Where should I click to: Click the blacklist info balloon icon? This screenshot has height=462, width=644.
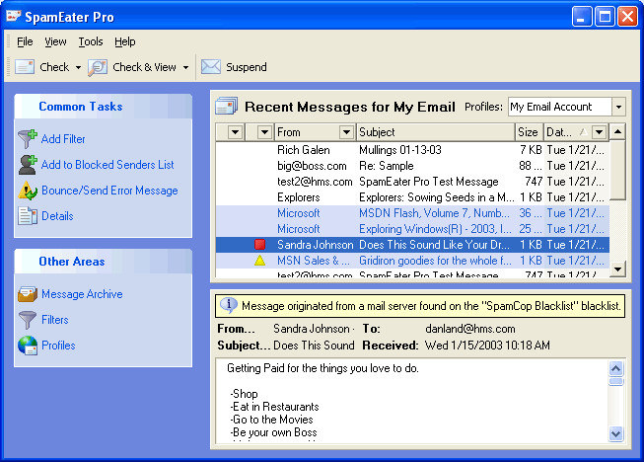(x=229, y=305)
